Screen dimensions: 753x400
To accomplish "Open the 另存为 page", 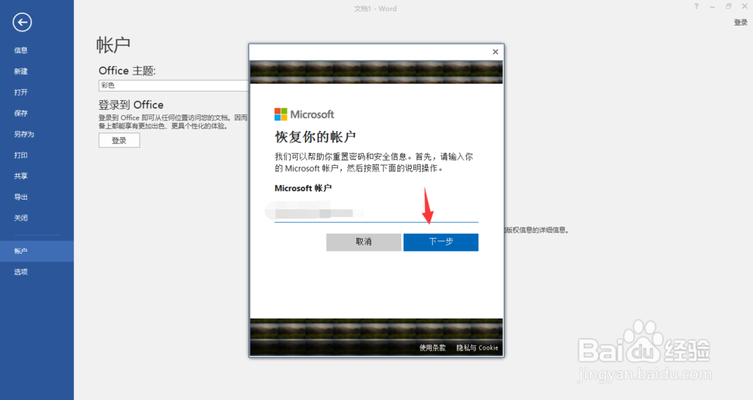I will click(x=24, y=134).
